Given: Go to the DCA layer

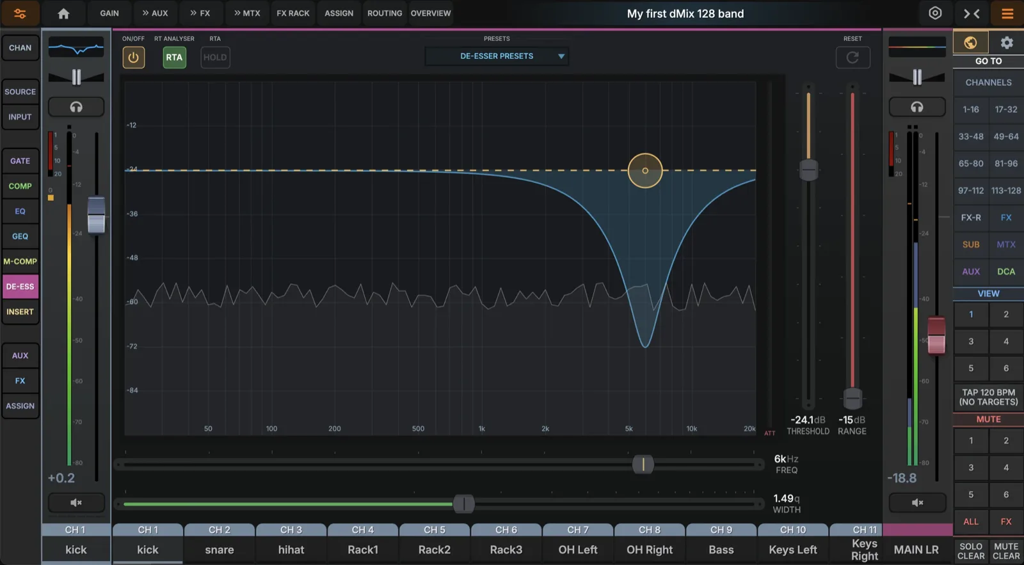Looking at the screenshot, I should [1006, 271].
